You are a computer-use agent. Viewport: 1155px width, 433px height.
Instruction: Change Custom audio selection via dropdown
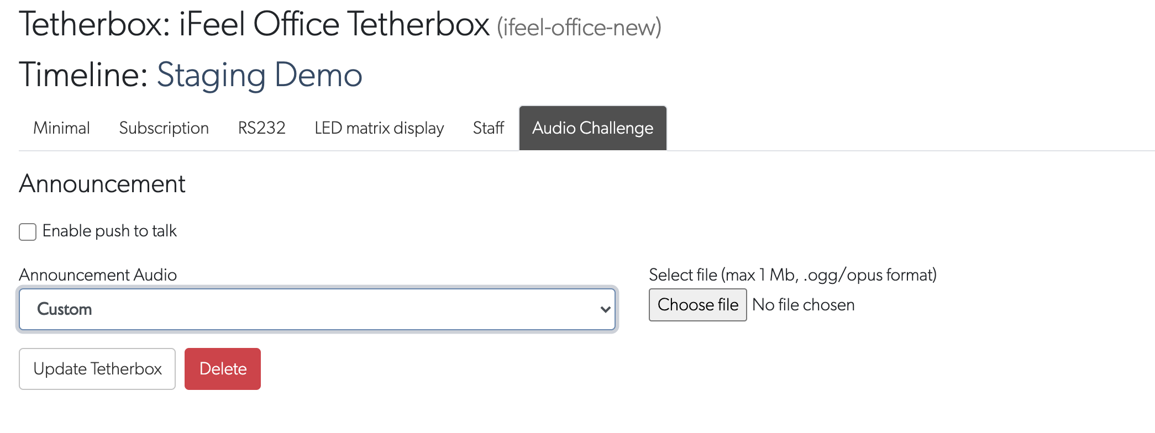click(318, 309)
